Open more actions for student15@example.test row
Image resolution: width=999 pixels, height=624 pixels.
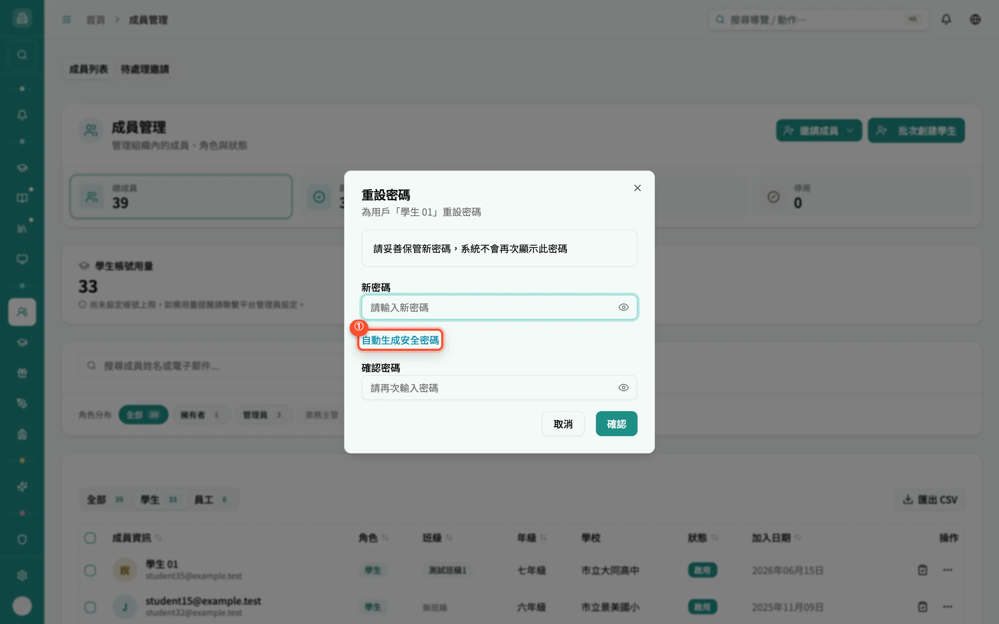947,607
